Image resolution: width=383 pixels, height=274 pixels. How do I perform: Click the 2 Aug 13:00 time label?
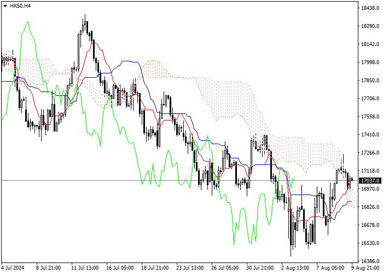[x=295, y=268]
